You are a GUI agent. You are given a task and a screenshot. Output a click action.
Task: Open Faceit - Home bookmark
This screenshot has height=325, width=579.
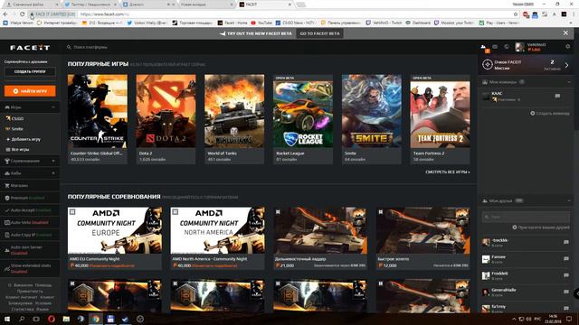(x=233, y=23)
